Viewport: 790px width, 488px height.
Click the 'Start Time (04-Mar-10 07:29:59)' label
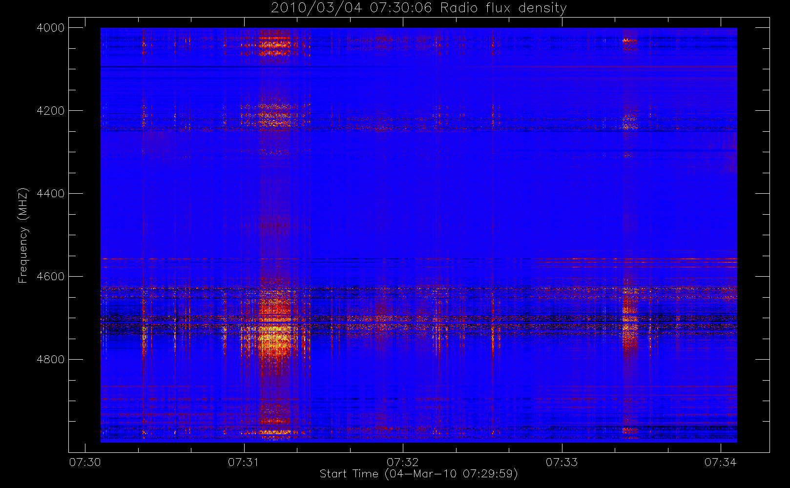[418, 474]
